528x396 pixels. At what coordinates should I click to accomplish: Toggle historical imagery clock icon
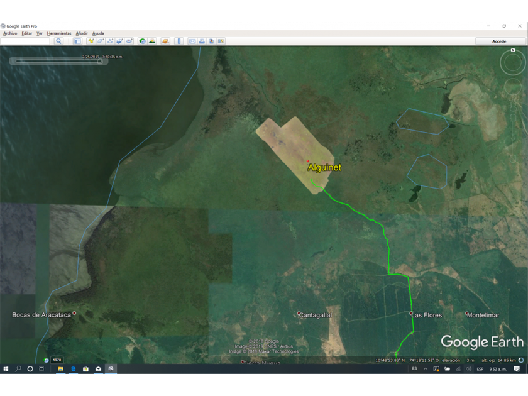[143, 41]
